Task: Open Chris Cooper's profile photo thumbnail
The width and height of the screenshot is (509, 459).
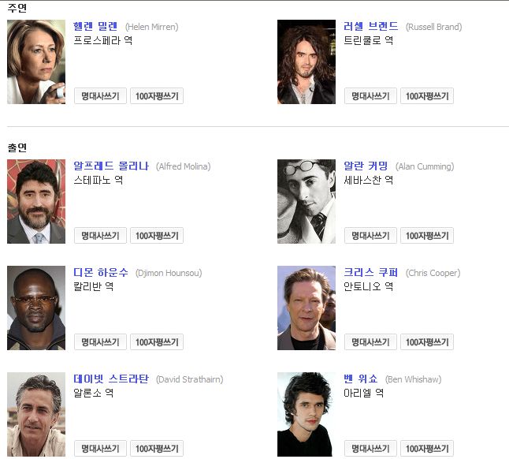Action: point(307,308)
